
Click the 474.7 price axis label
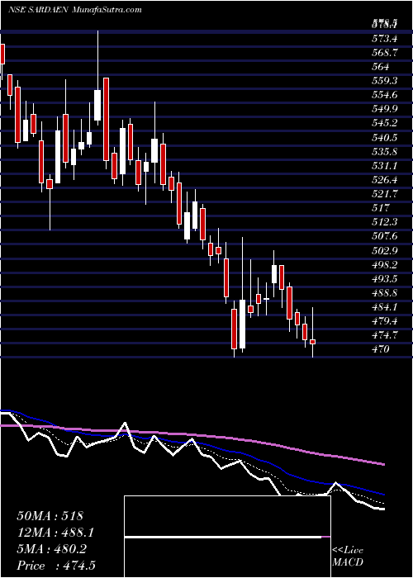click(385, 335)
